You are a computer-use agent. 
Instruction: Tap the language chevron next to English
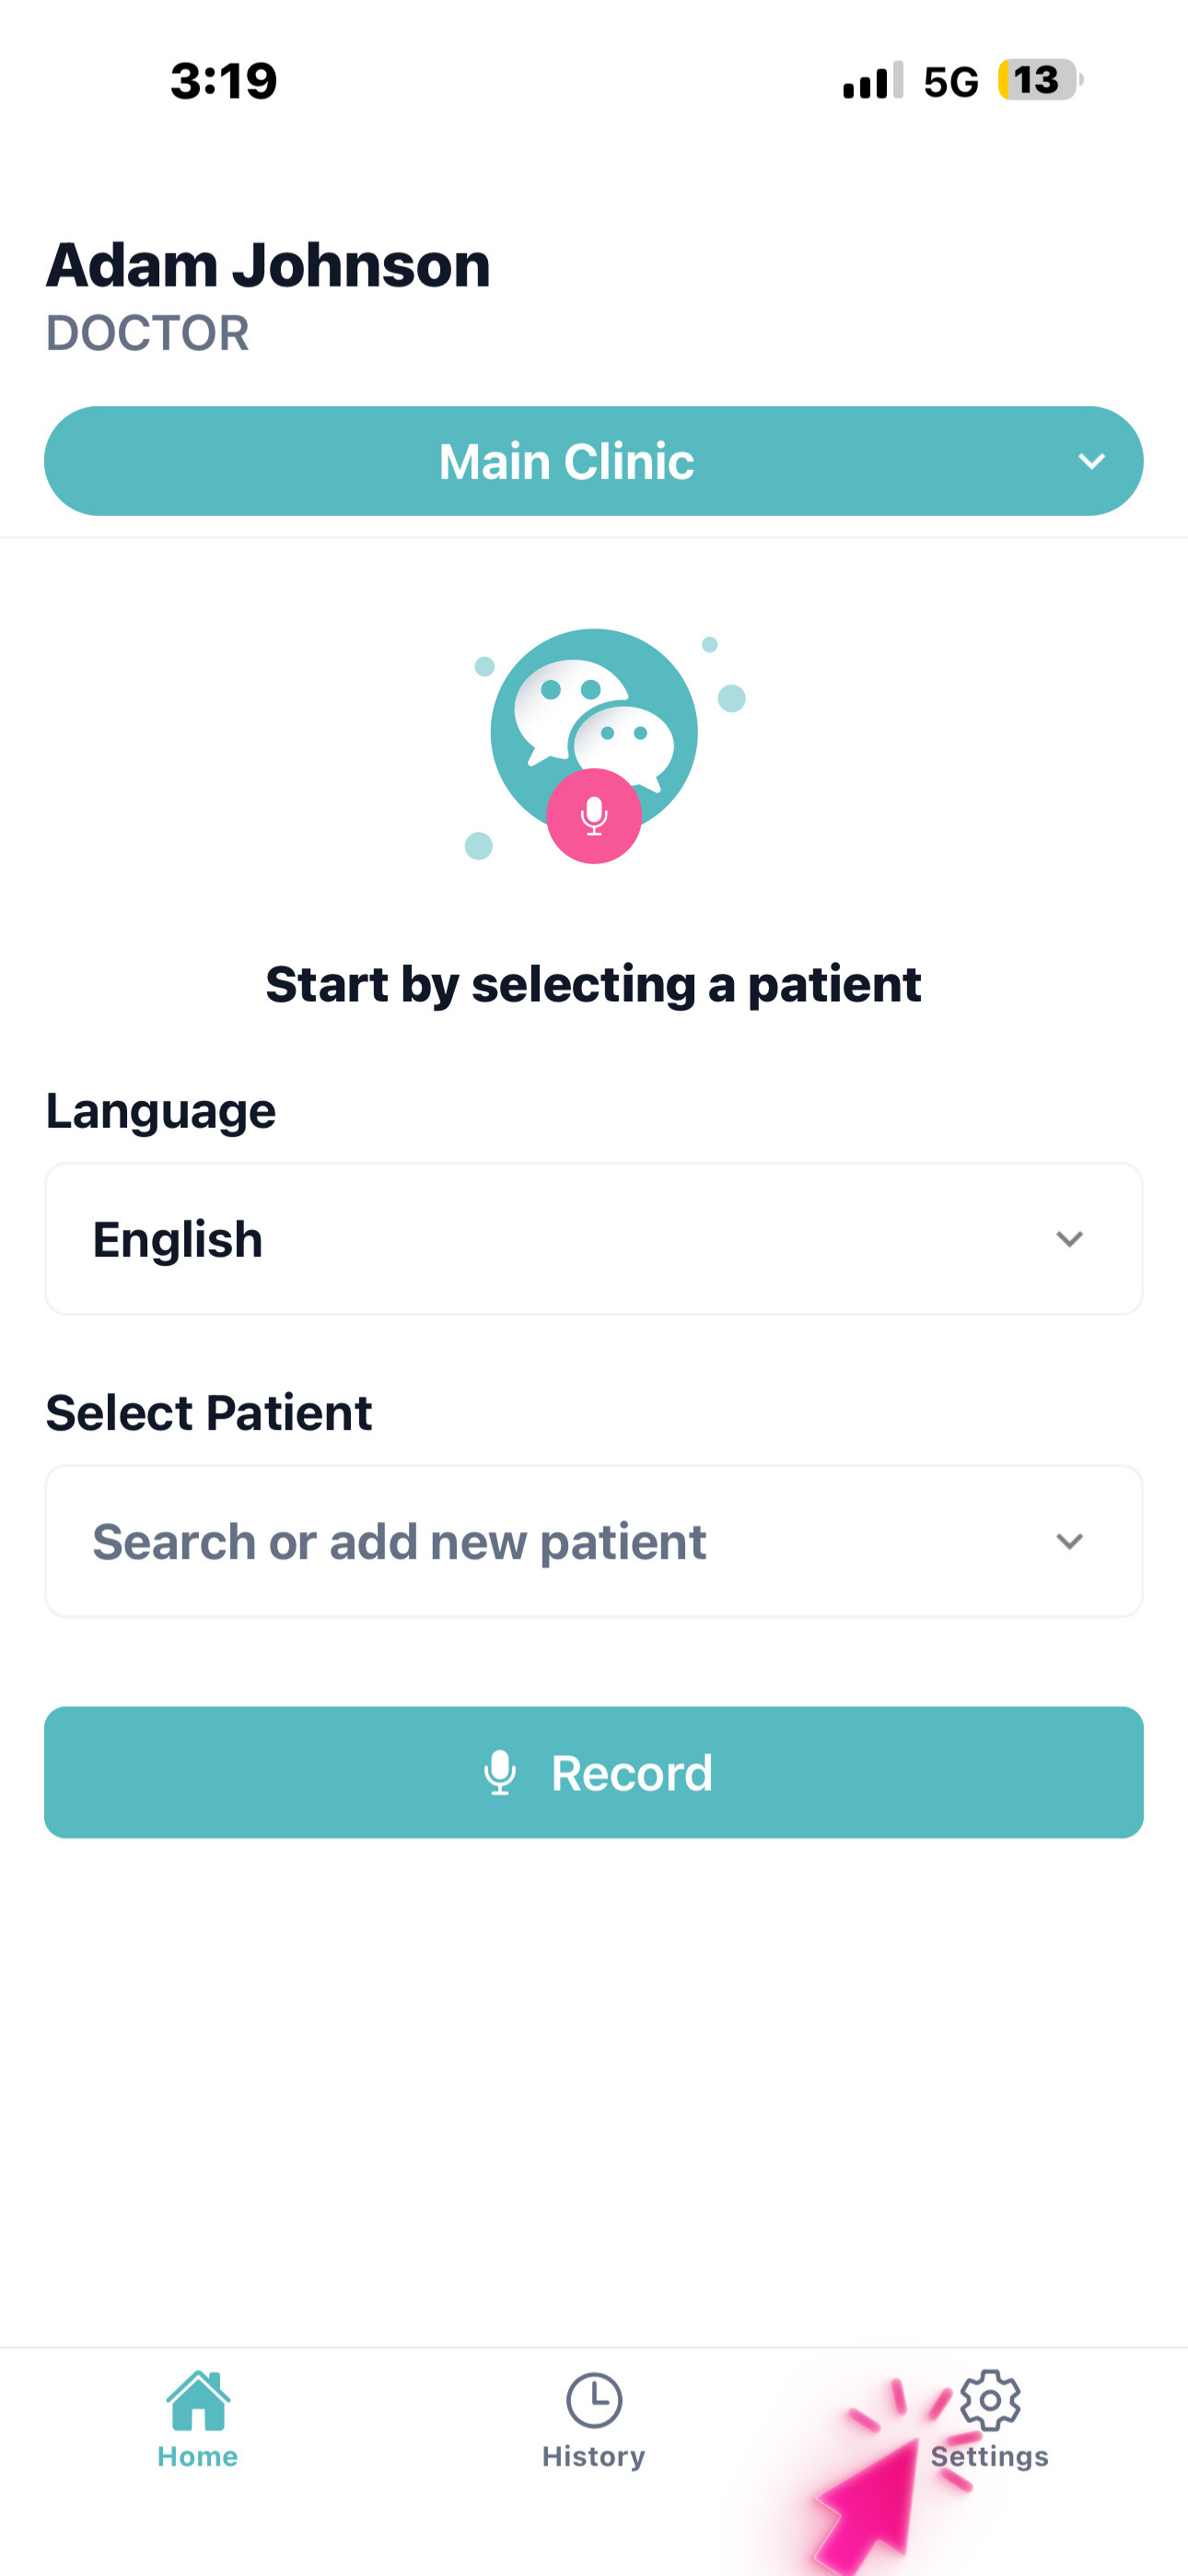(x=1069, y=1239)
